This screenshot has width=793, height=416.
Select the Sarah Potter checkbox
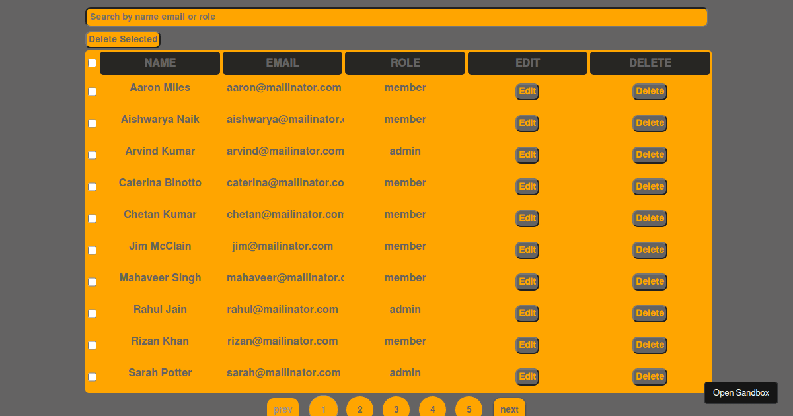pos(92,376)
